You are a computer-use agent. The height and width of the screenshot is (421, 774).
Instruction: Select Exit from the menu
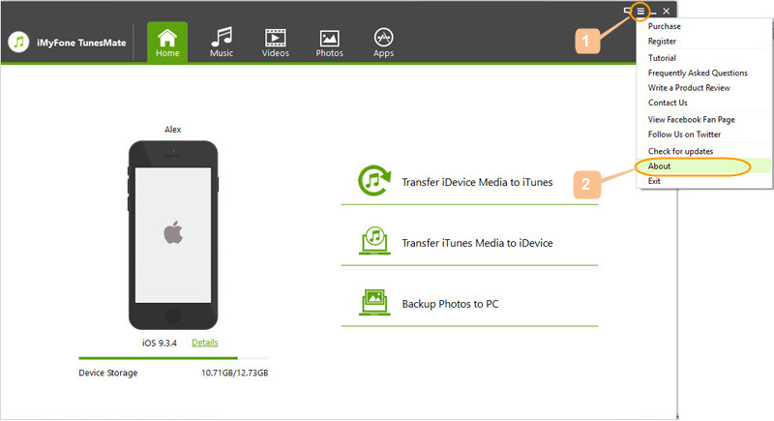(654, 181)
